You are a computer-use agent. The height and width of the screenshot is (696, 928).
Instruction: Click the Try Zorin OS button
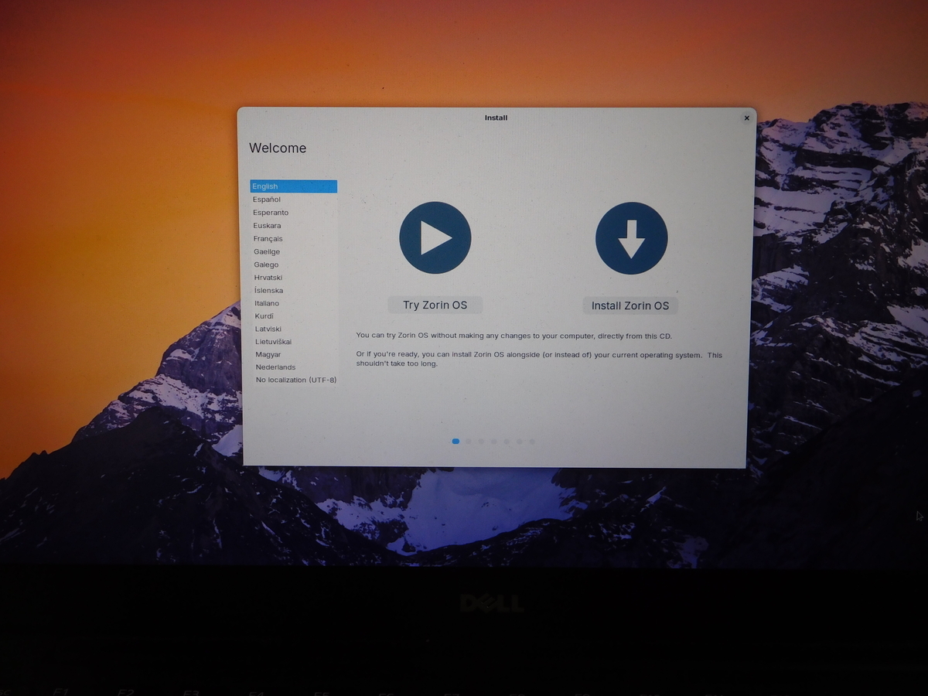tap(435, 305)
